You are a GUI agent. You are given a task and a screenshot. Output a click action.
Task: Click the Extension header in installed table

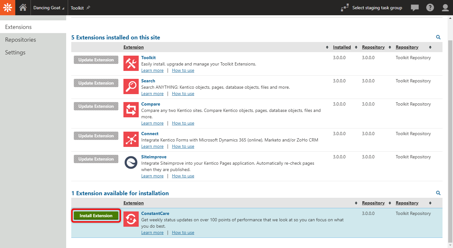(x=134, y=47)
